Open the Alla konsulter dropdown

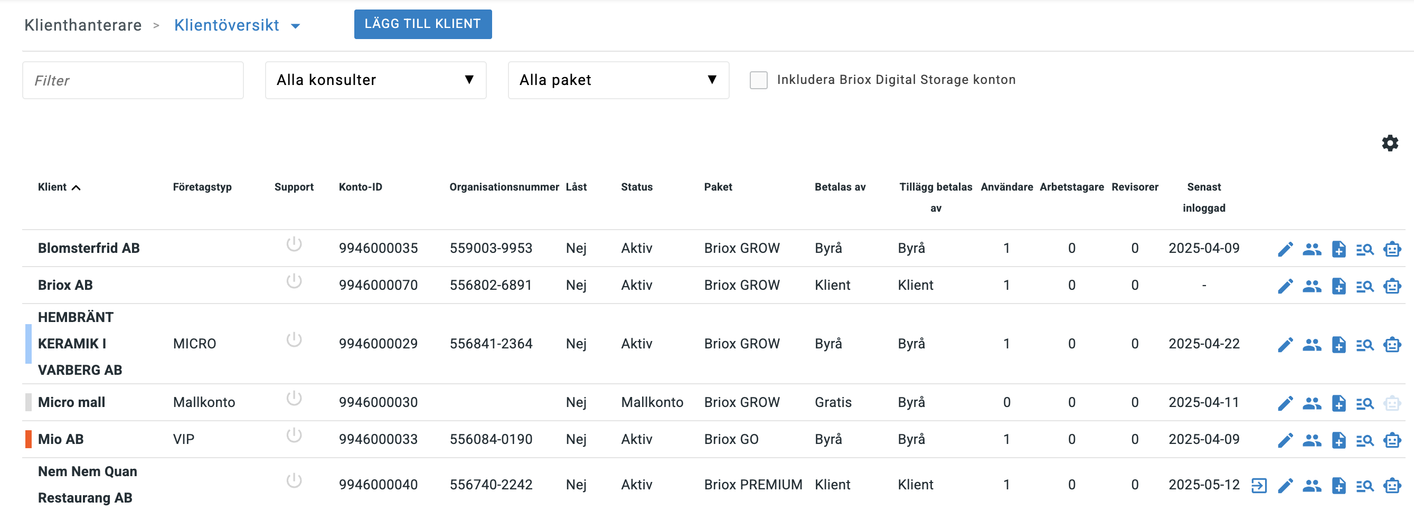[x=375, y=80]
